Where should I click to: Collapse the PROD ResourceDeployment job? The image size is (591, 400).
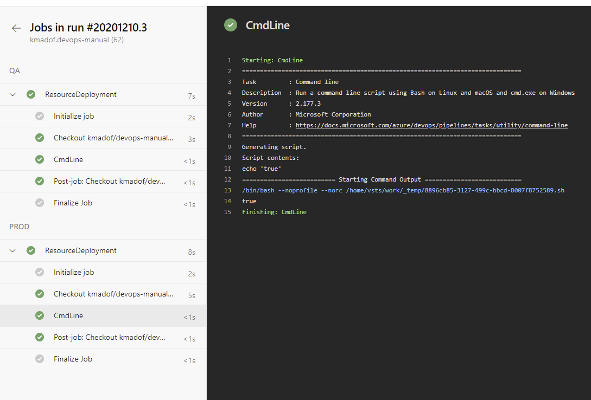click(12, 250)
